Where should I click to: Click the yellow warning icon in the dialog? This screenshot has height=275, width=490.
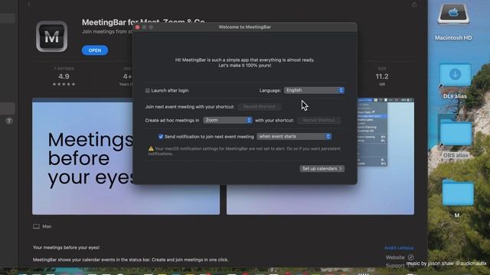click(151, 149)
